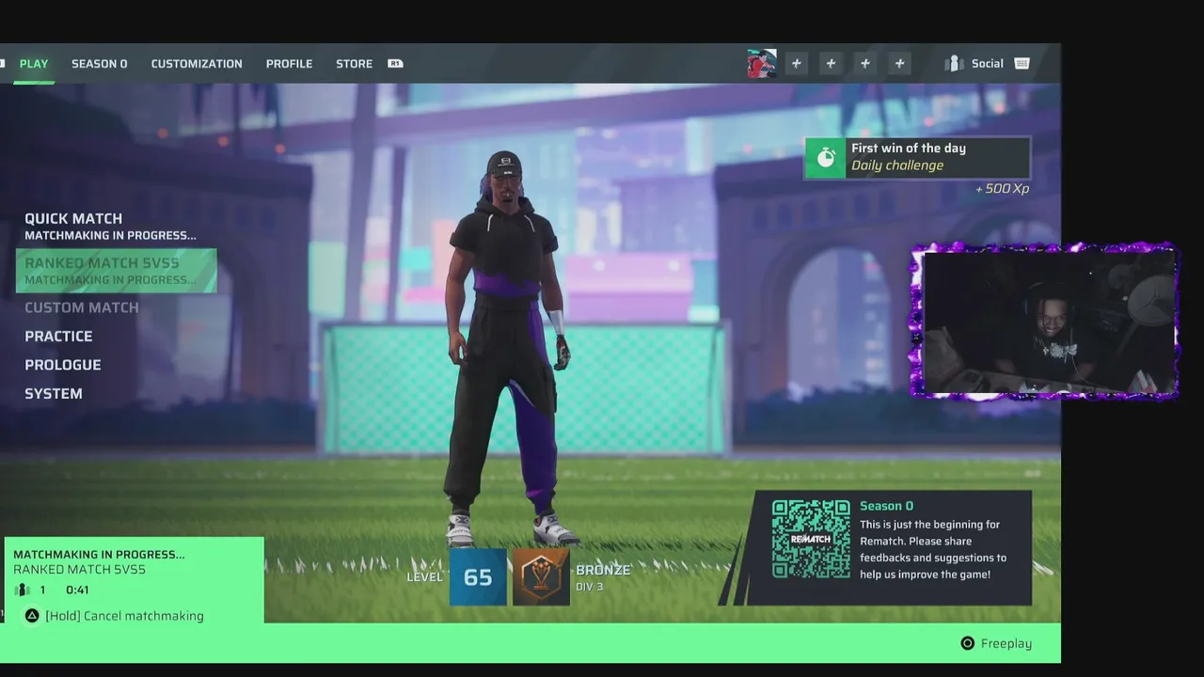Go to the PROFILE tab
1204x677 pixels.
pyautogui.click(x=289, y=64)
